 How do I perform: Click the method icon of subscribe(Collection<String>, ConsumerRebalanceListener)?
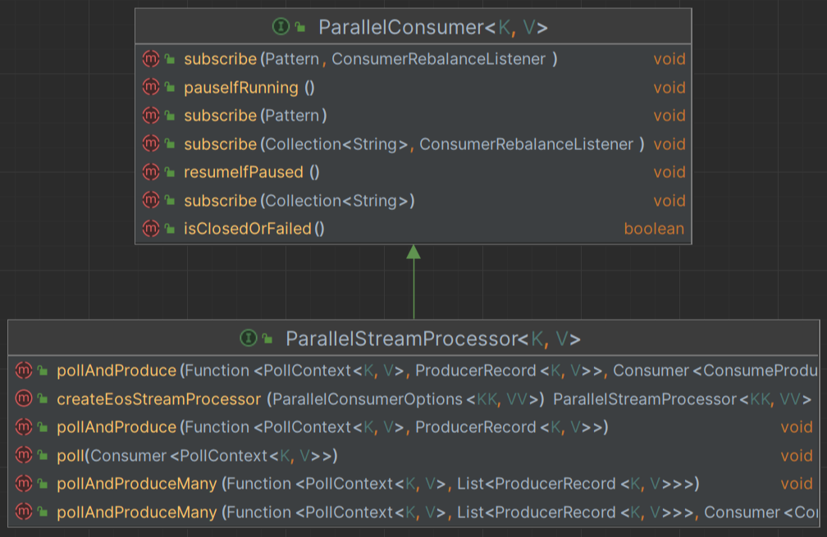(x=151, y=143)
